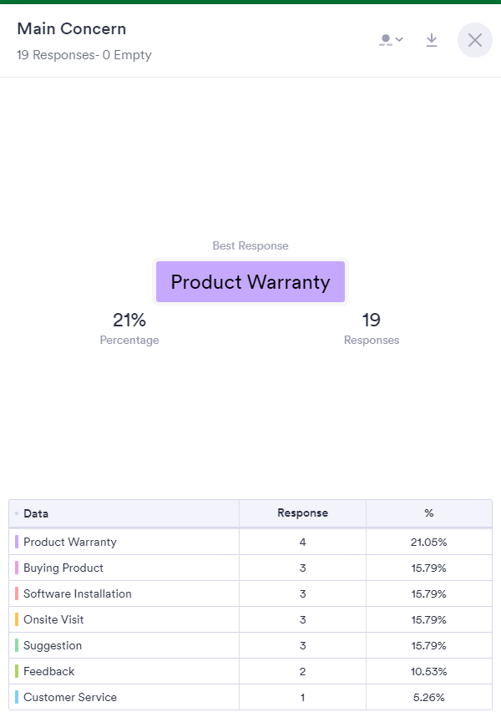Sort by the Response column header
Screen dimensions: 501x717
[302, 513]
